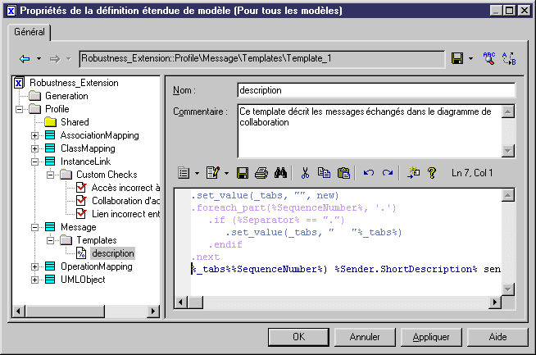Select the description template in tree
The height and width of the screenshot is (355, 536).
112,253
